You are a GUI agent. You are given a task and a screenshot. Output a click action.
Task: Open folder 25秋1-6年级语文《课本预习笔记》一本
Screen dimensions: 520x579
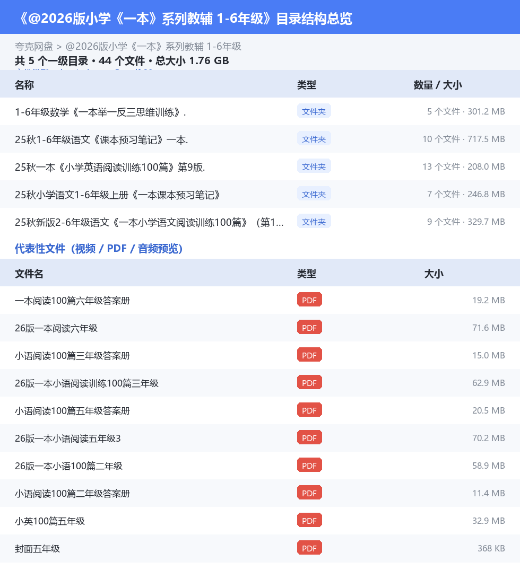pyautogui.click(x=101, y=139)
